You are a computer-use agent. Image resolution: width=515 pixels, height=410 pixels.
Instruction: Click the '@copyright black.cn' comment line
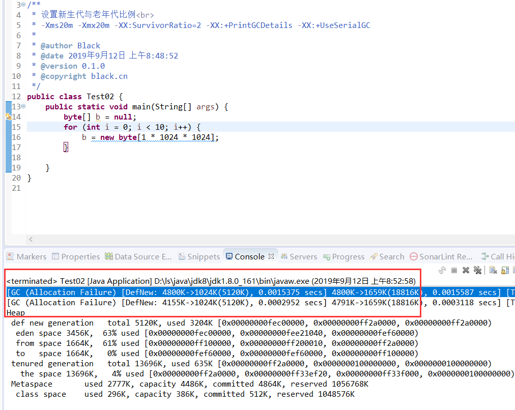point(84,76)
